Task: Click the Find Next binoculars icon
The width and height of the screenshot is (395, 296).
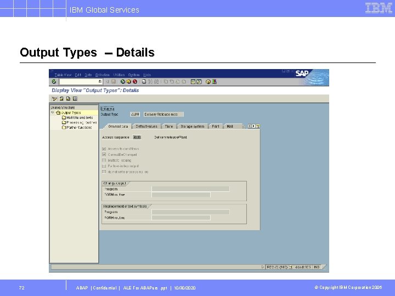Action: 156,82
